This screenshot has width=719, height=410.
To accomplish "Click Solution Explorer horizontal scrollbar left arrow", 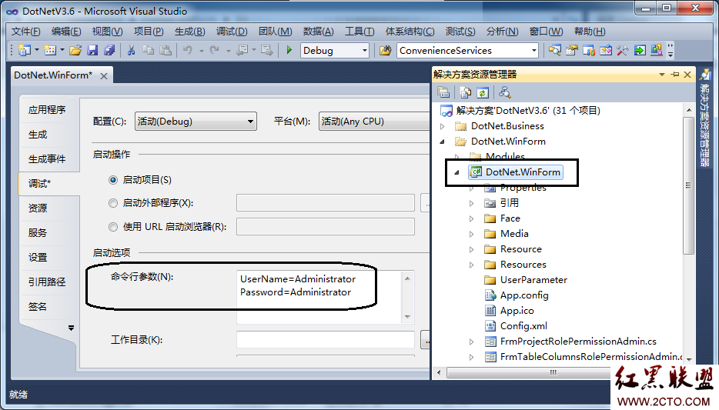I will pyautogui.click(x=440, y=372).
